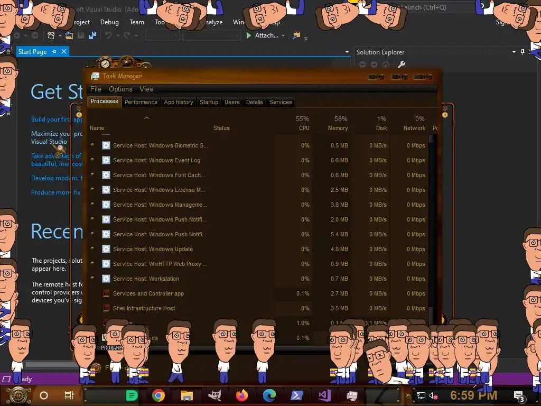This screenshot has width=541, height=406.
Task: Open the Find in Files toolbar icon
Action: [x=296, y=35]
